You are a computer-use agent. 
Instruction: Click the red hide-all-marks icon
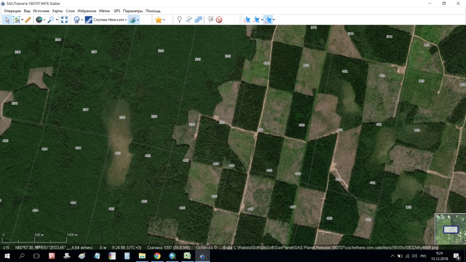coord(219,20)
